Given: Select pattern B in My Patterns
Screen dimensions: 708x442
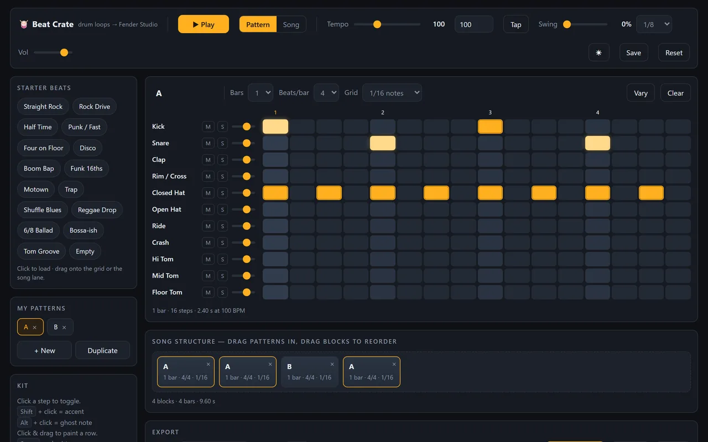Looking at the screenshot, I should [x=55, y=327].
